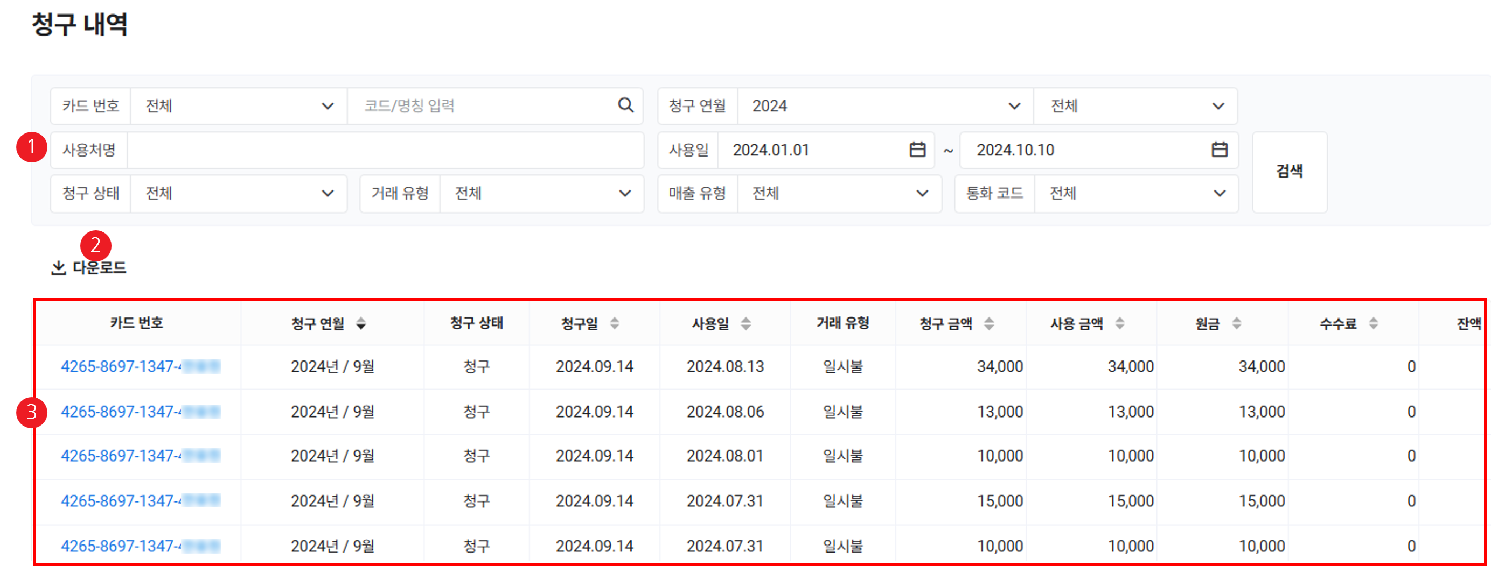The width and height of the screenshot is (1491, 566).
Task: Open the 거래 유형 dropdown
Action: point(541,193)
